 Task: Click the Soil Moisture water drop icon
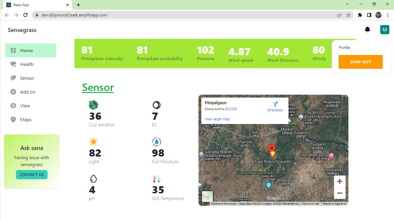(x=156, y=142)
